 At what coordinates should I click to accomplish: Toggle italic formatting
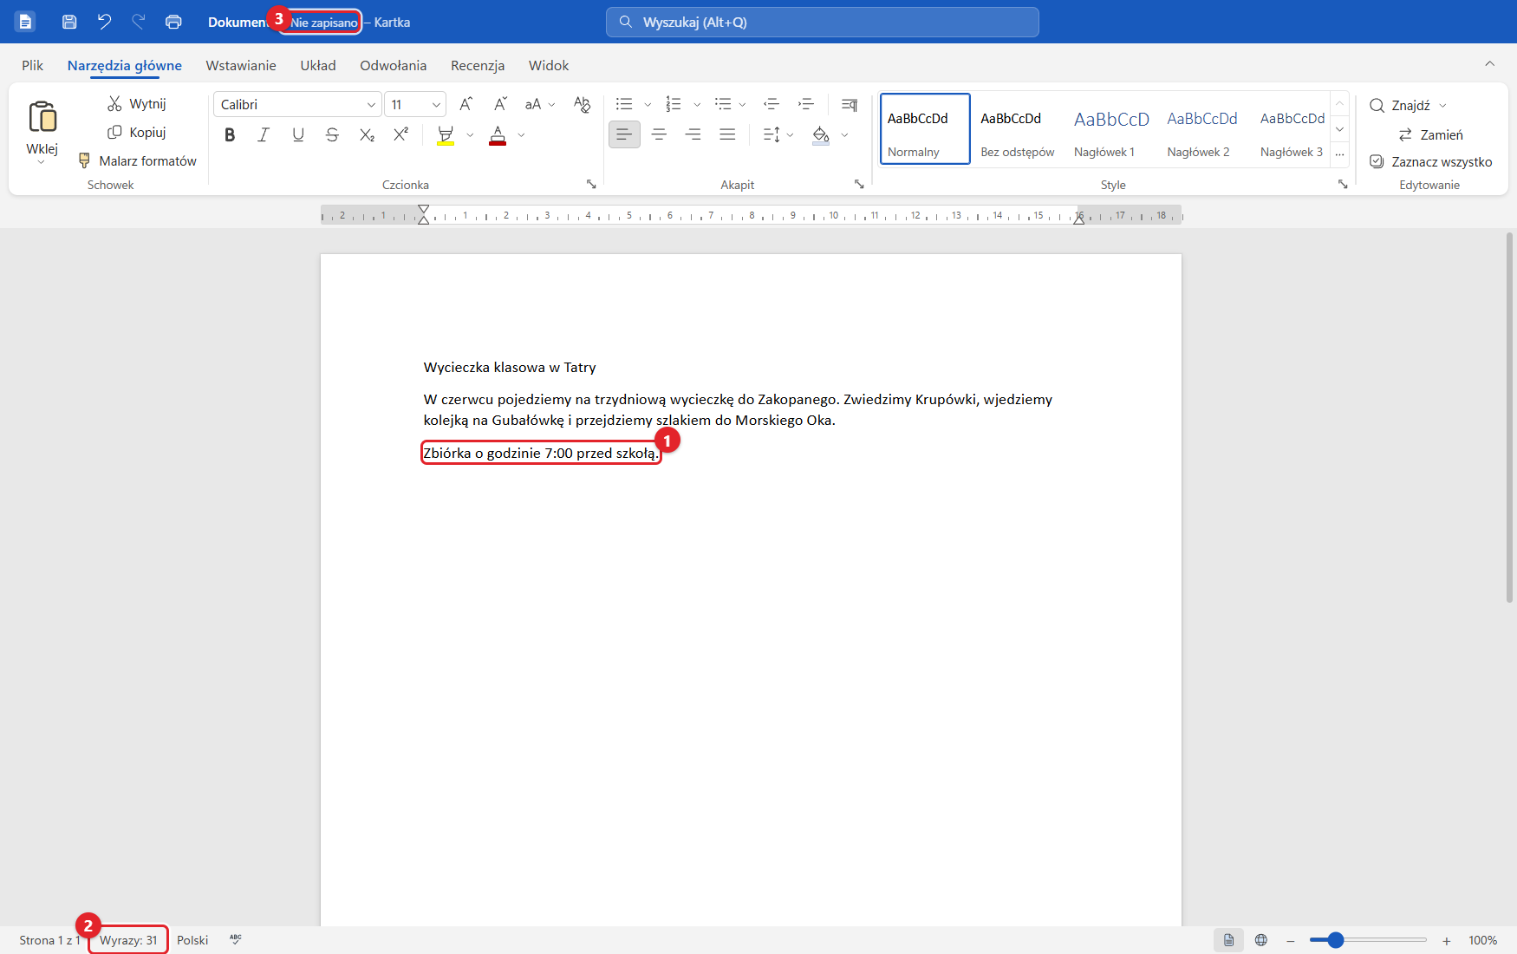click(x=264, y=135)
